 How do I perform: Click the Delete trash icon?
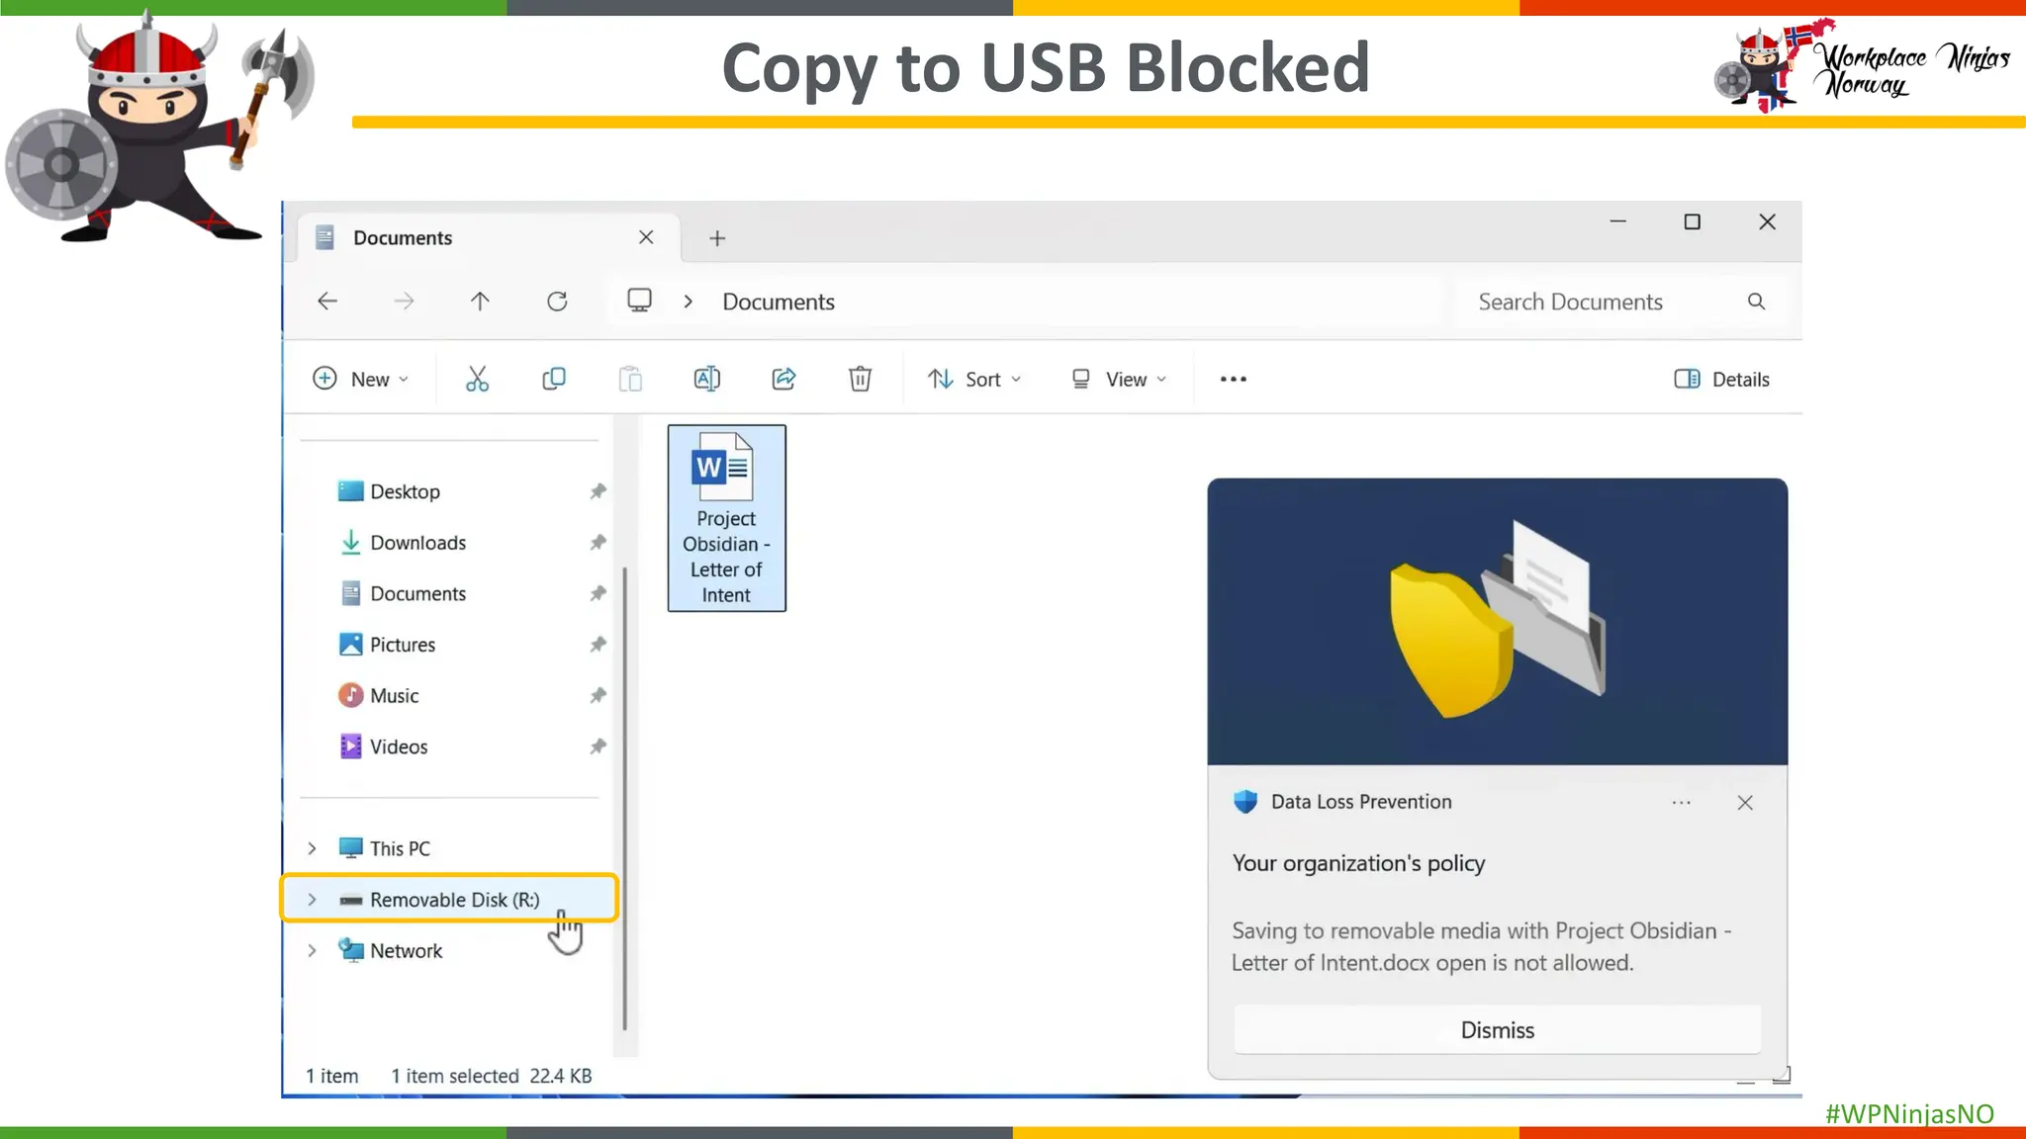(x=860, y=379)
